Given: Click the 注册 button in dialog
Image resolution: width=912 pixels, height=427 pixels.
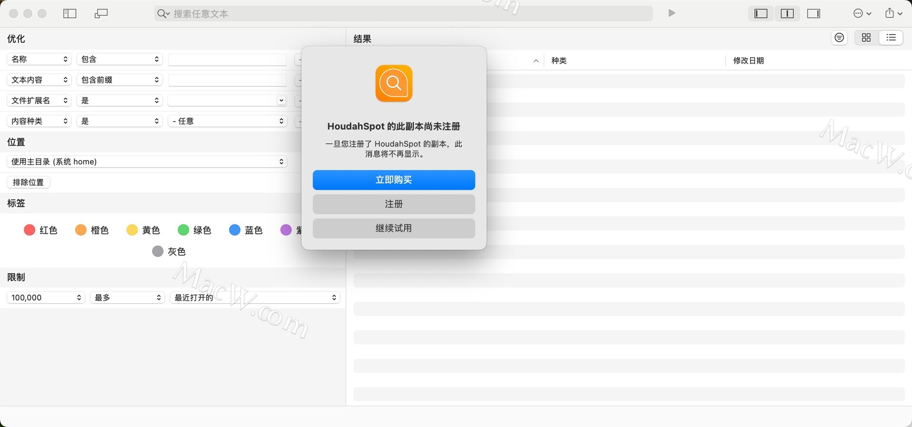Looking at the screenshot, I should 394,204.
